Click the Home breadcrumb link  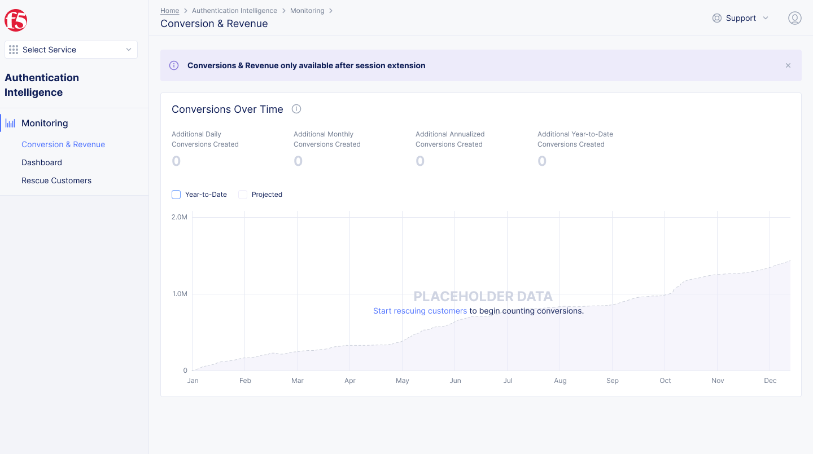169,11
